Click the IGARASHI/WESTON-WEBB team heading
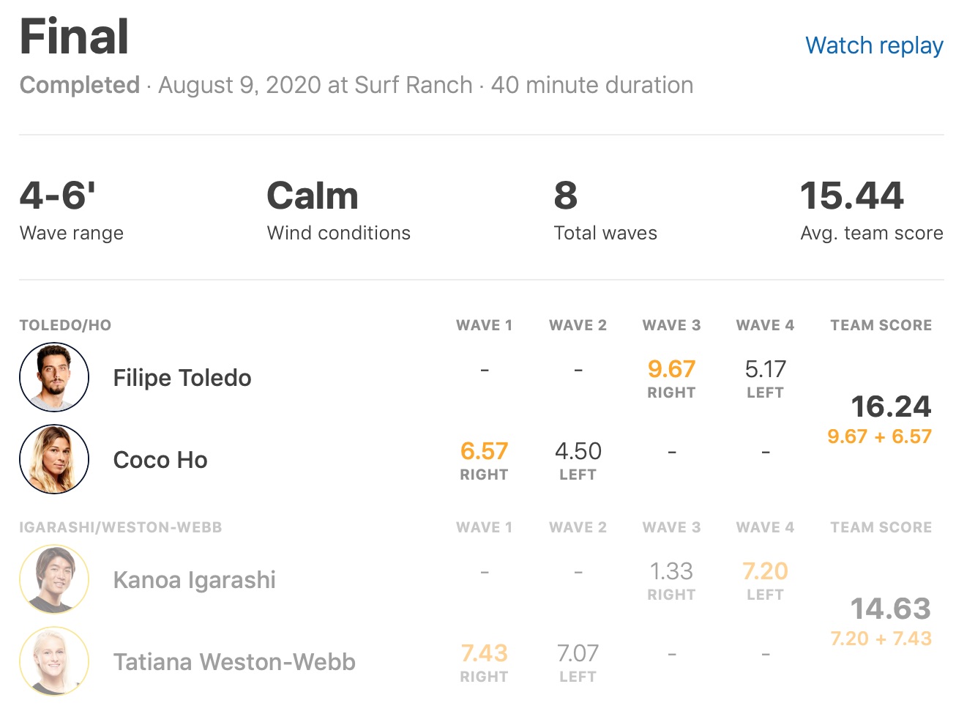 pos(120,527)
